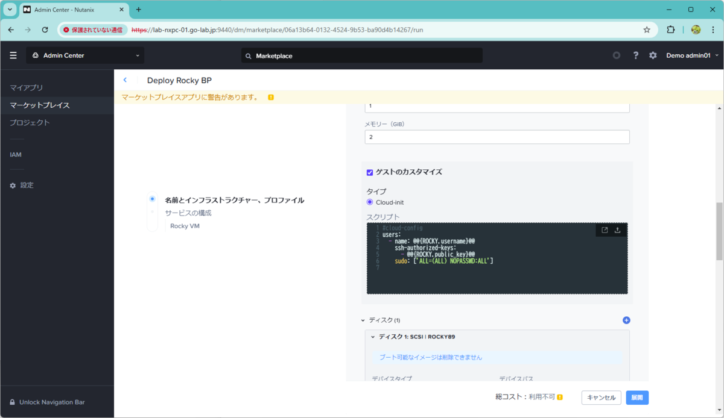
Task: Click the gear icon beside 設定
Action: click(13, 186)
